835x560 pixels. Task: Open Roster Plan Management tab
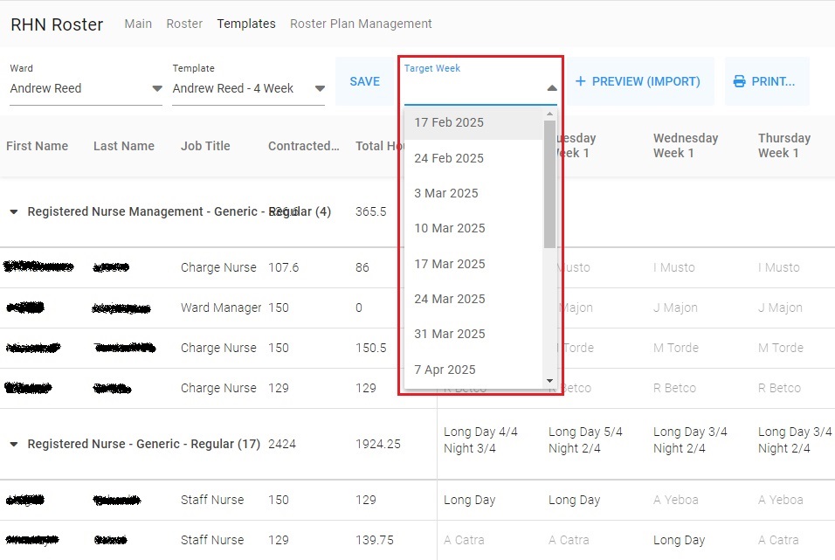pos(361,24)
